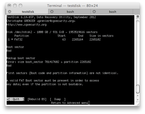Viewport: 145px width, 114px height.
Task: Click the vertical scrollbar thumb
Action: pyautogui.click(x=138, y=89)
